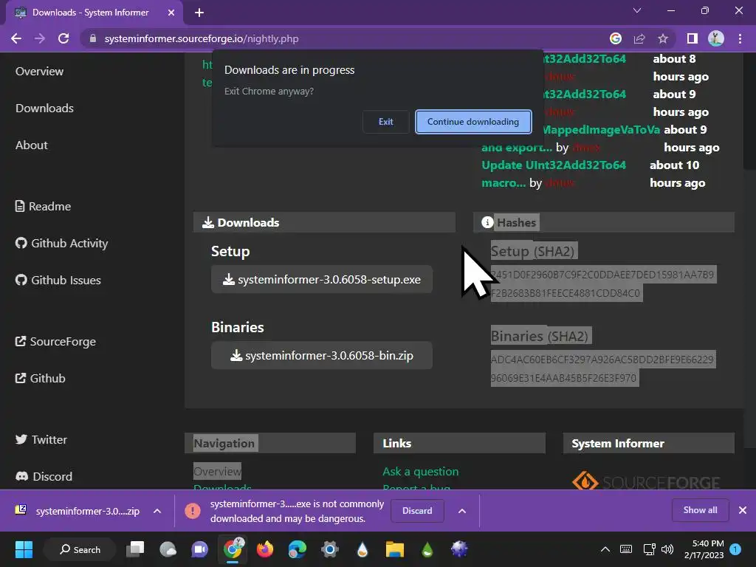Open SourceForge external link in sidebar
The image size is (756, 567).
(x=56, y=341)
